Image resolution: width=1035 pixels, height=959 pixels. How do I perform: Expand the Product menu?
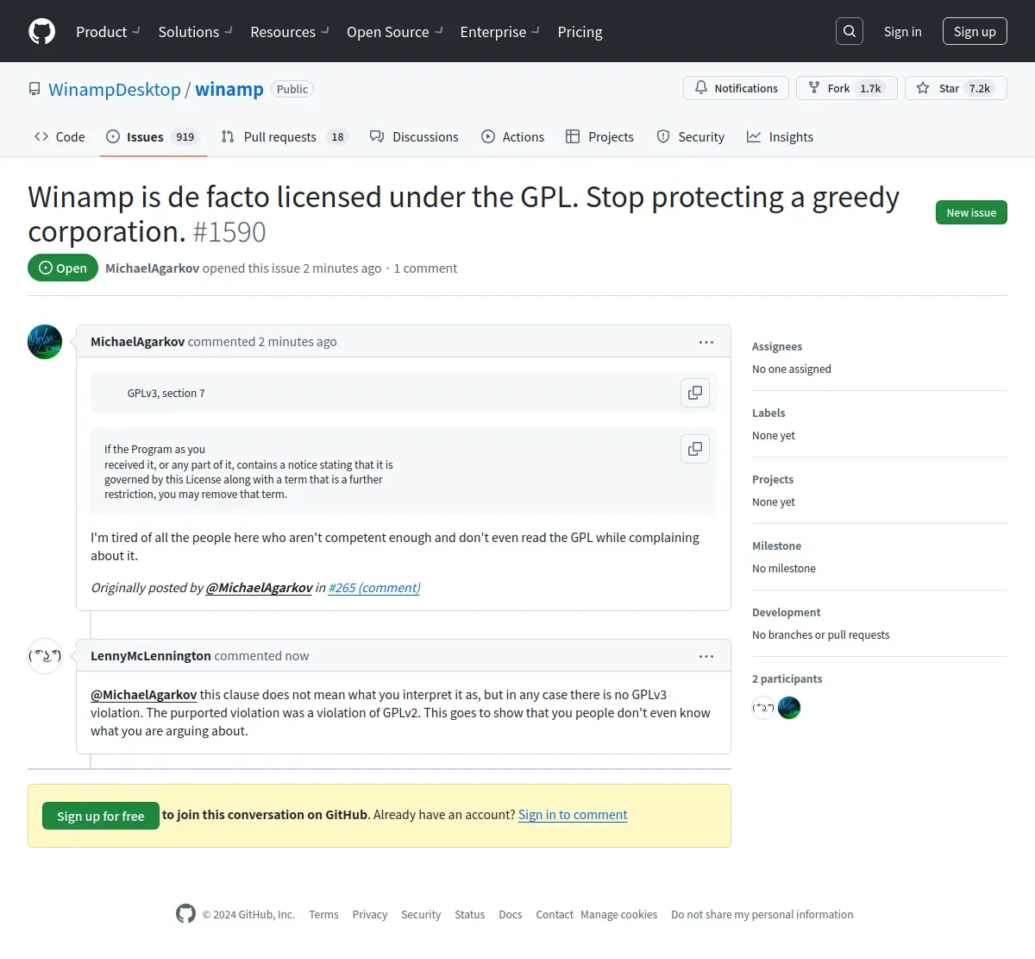[108, 32]
